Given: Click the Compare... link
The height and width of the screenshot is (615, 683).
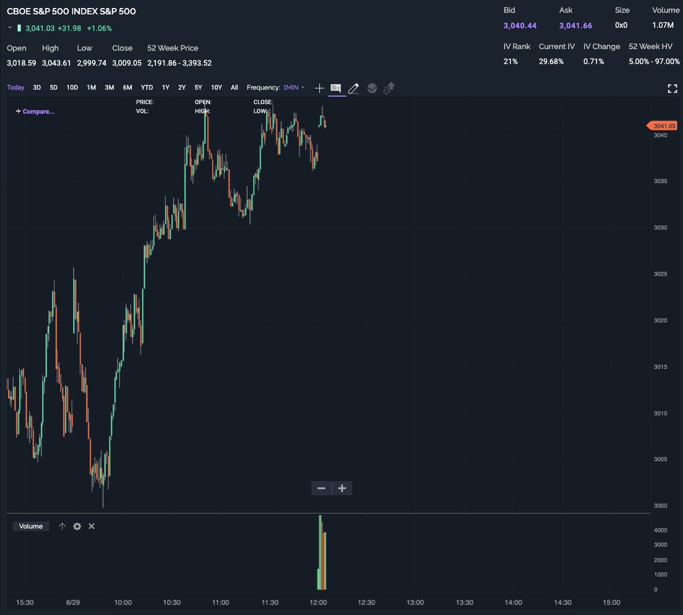Looking at the screenshot, I should pyautogui.click(x=35, y=112).
